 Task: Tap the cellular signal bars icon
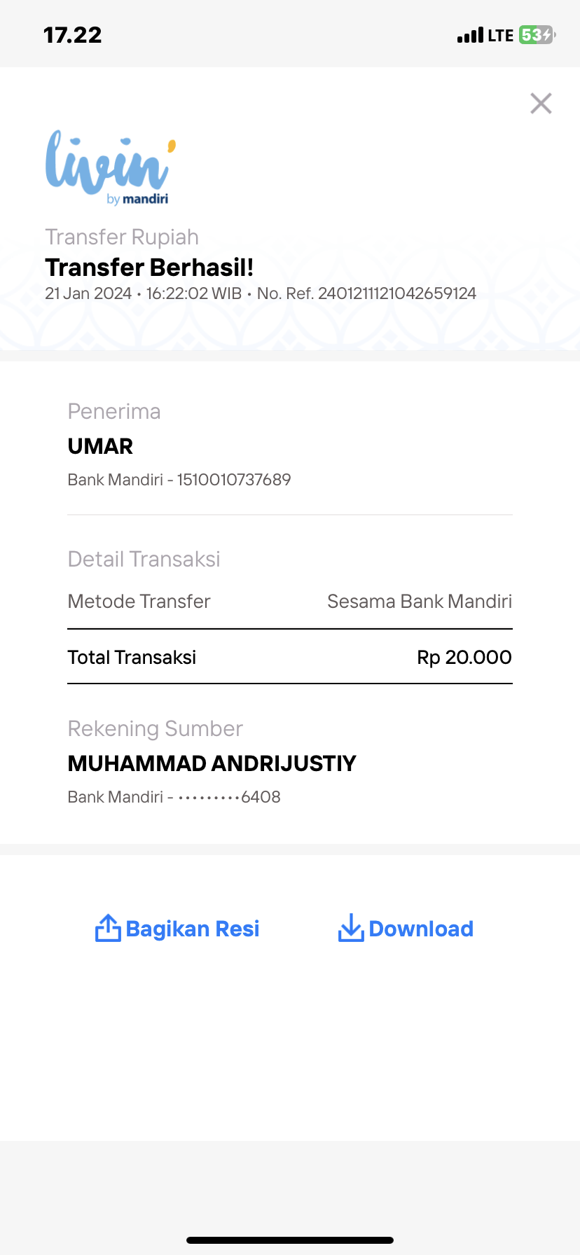(x=470, y=35)
